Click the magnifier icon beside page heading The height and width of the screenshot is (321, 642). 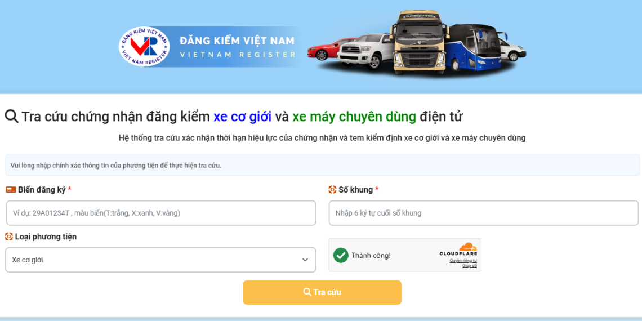click(11, 116)
